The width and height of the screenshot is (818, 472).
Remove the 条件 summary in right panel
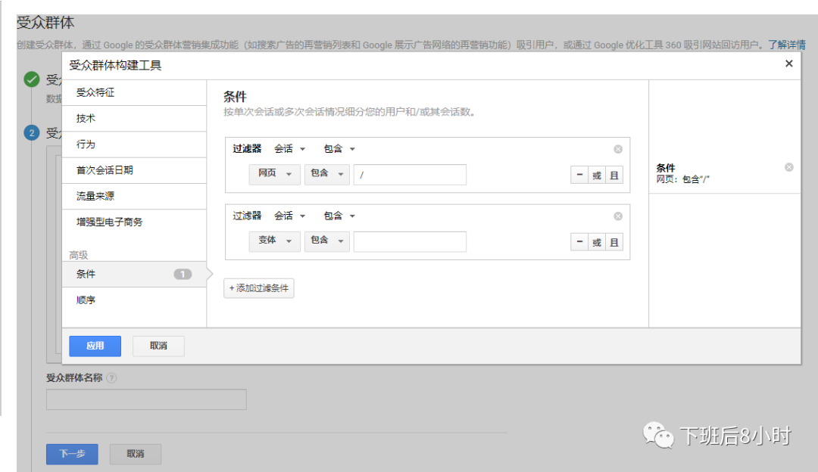pos(789,166)
